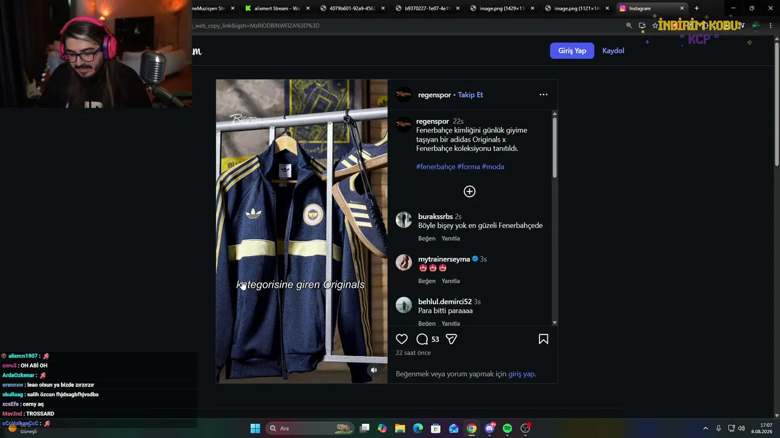Share the post with the paper plane icon
Viewport: 780px width, 438px height.
pyautogui.click(x=451, y=339)
